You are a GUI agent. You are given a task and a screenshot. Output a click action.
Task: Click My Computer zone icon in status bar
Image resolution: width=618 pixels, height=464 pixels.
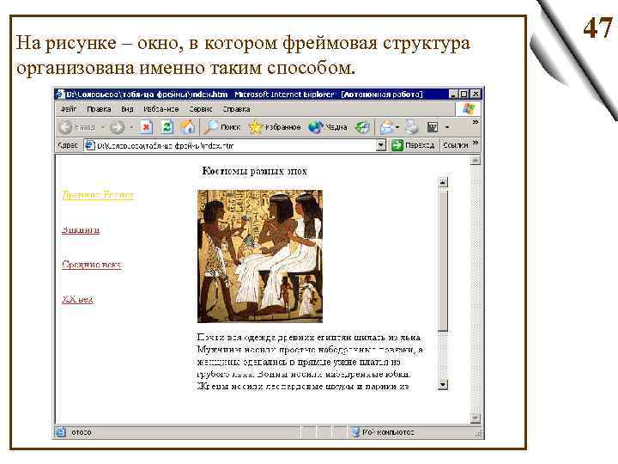point(356,432)
